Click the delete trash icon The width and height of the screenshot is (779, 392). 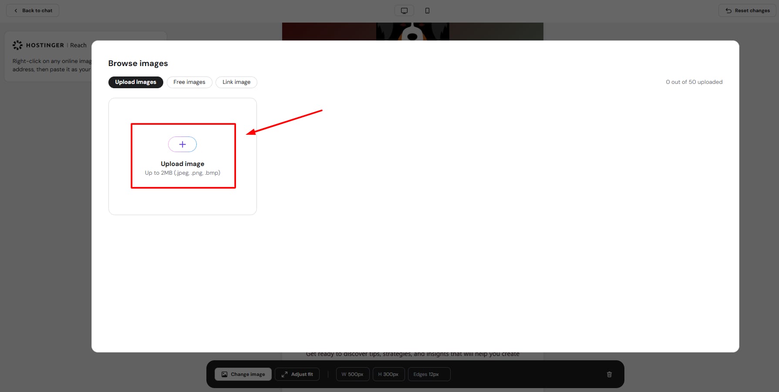(x=609, y=374)
